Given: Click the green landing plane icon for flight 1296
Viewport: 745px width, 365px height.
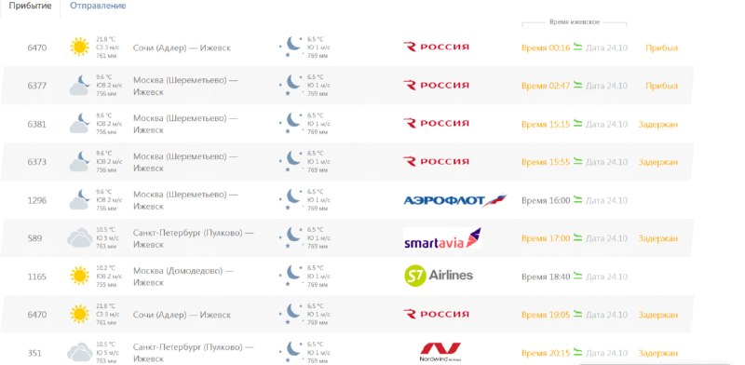Looking at the screenshot, I should click(577, 199).
